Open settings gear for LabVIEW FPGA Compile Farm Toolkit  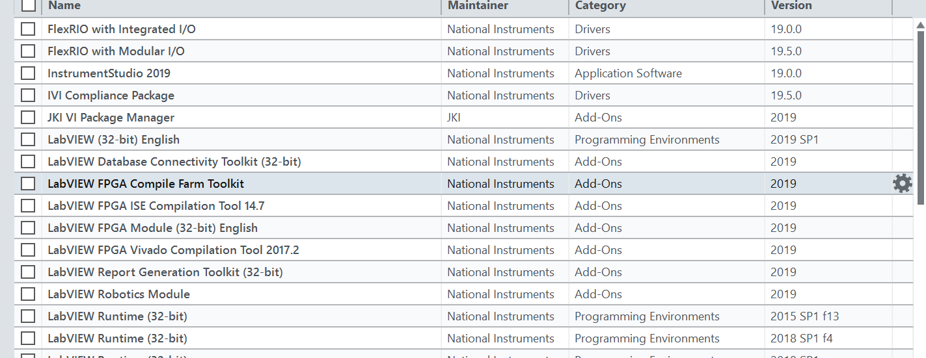click(902, 184)
